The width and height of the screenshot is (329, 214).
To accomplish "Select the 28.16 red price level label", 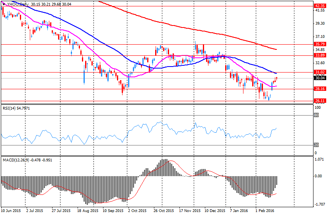I will (x=320, y=89).
